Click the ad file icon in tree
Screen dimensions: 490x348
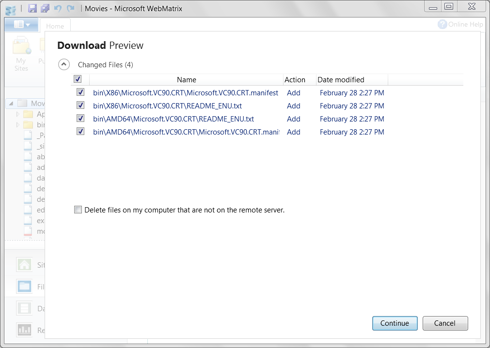click(x=28, y=166)
